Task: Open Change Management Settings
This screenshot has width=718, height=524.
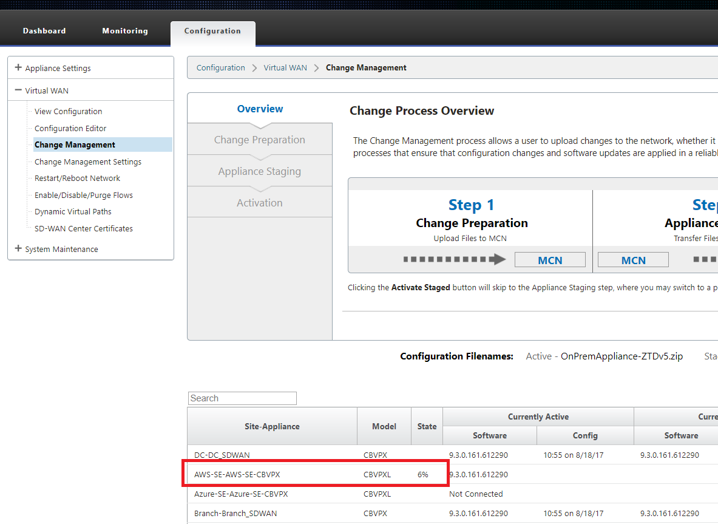Action: (x=88, y=162)
